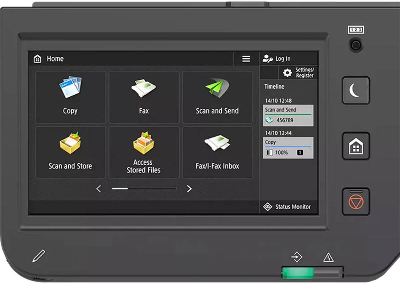Tap the Home house icon in header
Image resolution: width=400 pixels, height=284 pixels.
(38, 59)
